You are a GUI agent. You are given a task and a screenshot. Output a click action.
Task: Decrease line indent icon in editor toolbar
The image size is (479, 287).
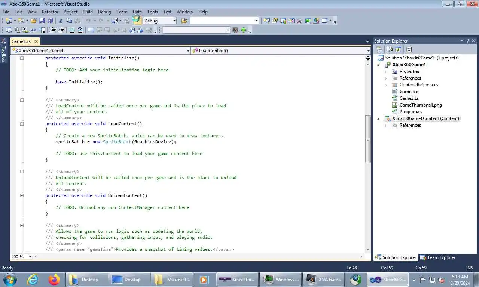pos(53,30)
